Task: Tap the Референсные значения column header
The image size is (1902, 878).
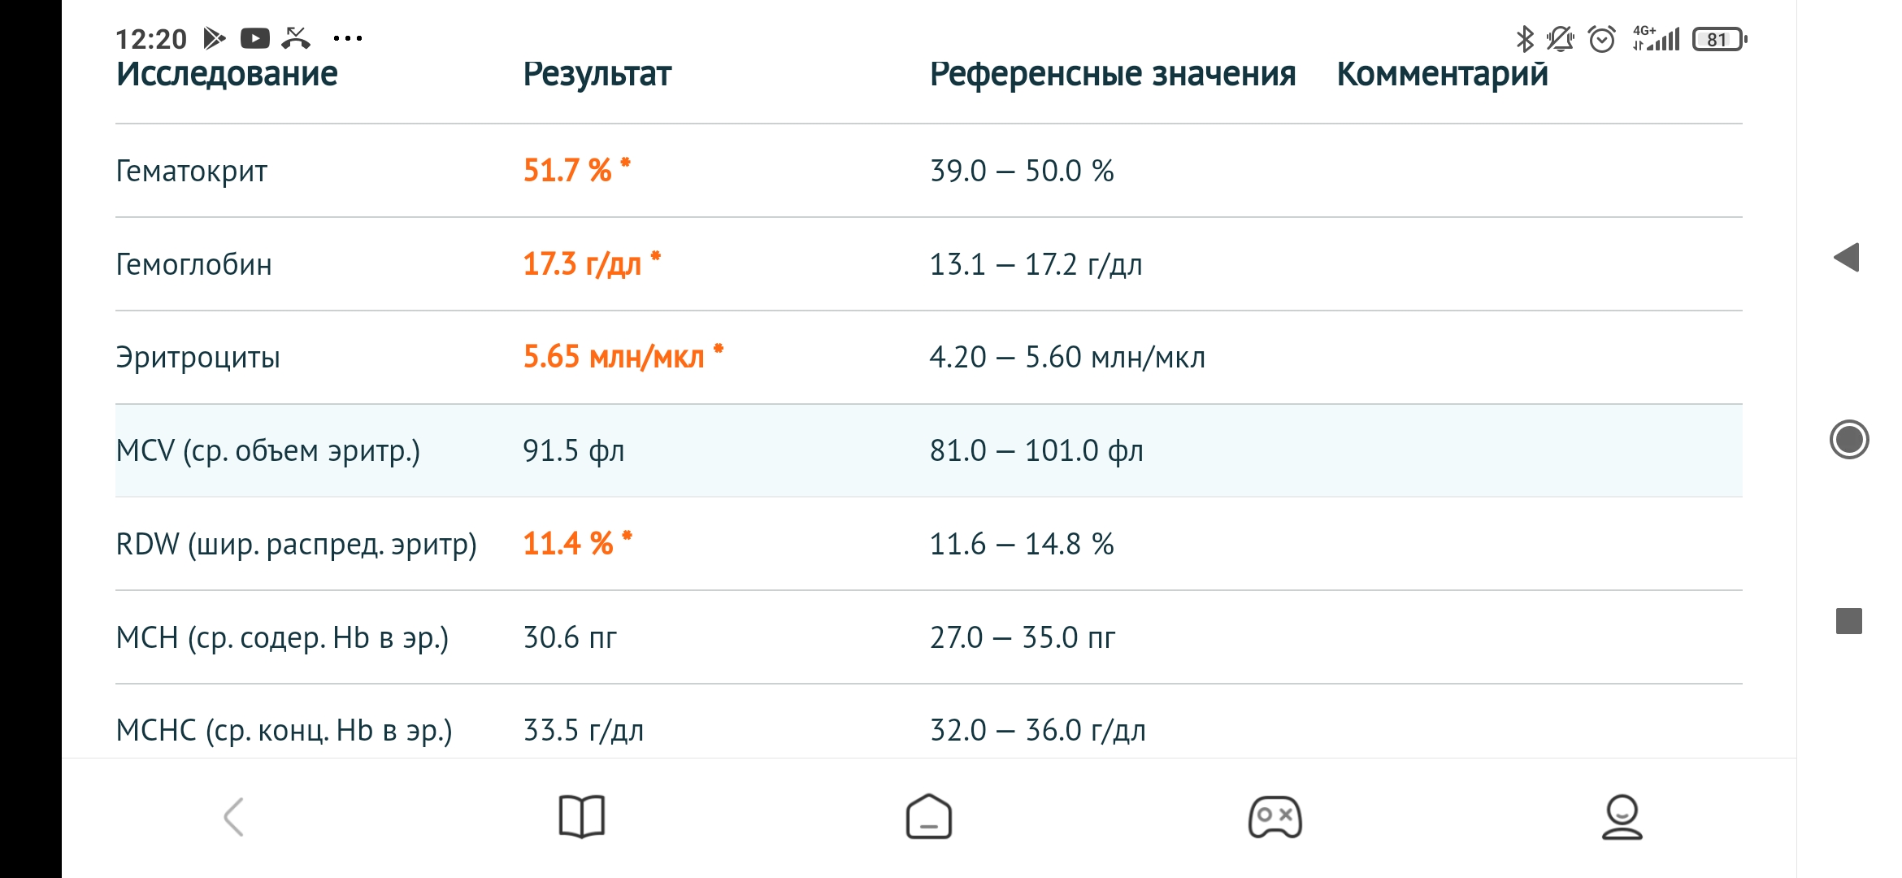Action: pyautogui.click(x=1113, y=74)
